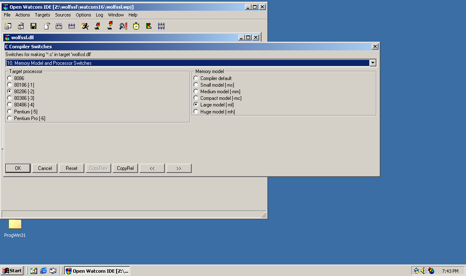Viewport: 466px width, 276px height.
Task: Click the last toolbar icon with blue arrows
Action: point(162,26)
